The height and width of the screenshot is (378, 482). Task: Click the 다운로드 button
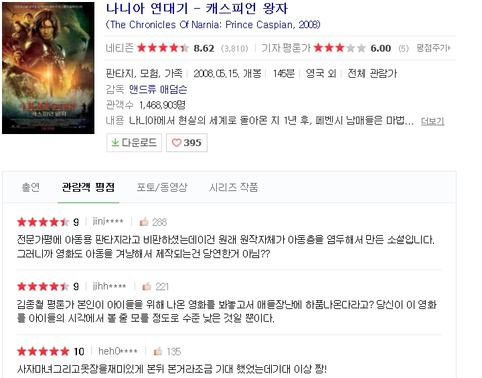[134, 143]
